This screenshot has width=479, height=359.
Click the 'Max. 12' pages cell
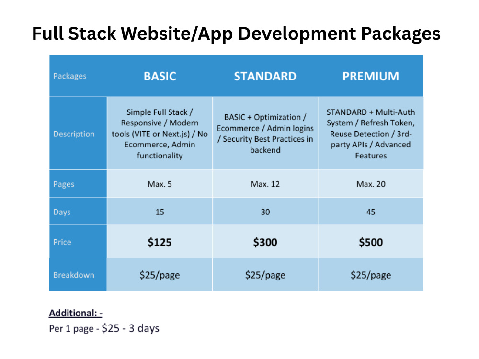(265, 184)
